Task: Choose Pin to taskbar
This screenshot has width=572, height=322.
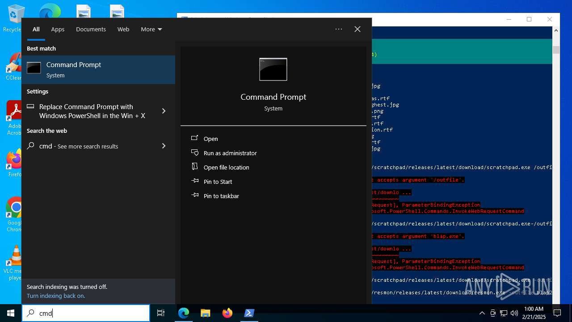Action: (221, 196)
